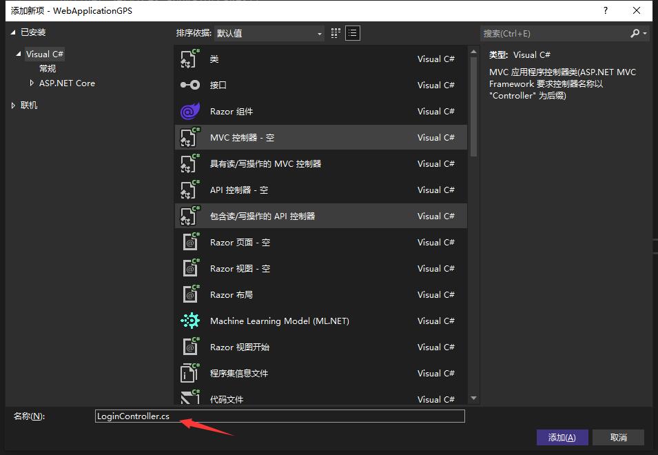Click the template list scrollbar down arrow
The height and width of the screenshot is (455, 658).
(x=473, y=398)
